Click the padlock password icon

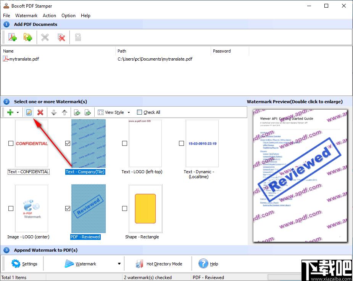[78, 37]
